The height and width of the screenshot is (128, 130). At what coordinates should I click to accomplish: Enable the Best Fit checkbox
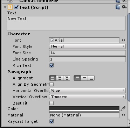(52, 103)
